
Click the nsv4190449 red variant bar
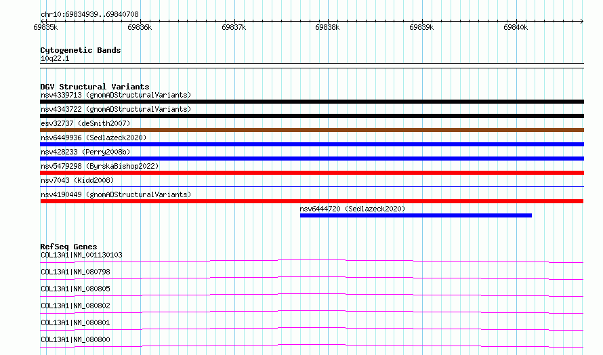(312, 201)
